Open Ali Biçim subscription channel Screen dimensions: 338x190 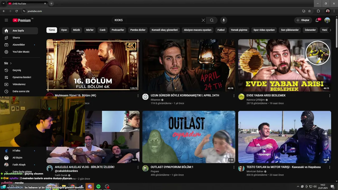[x=20, y=158]
